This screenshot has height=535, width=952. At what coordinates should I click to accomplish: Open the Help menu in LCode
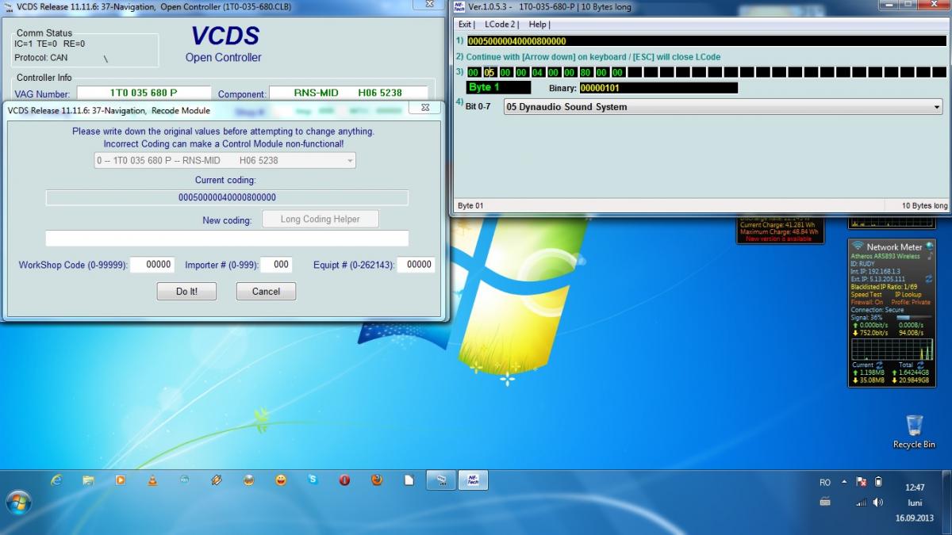tap(539, 25)
